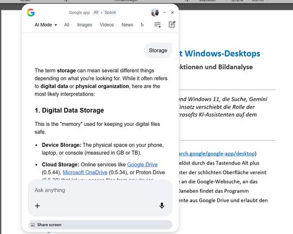Open the account profile picture

click(155, 12)
